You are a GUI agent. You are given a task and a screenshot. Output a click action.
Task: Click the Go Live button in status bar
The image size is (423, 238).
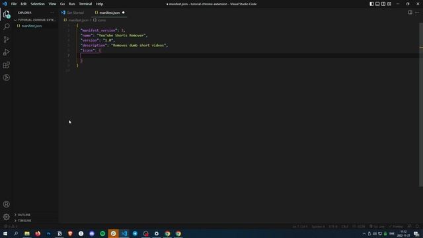click(377, 226)
